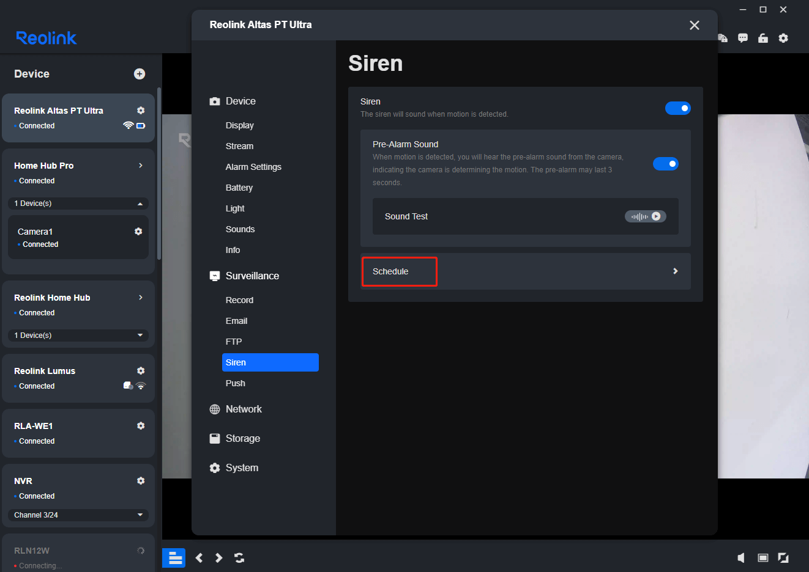Open the Email settings page
The width and height of the screenshot is (809, 572).
click(236, 321)
